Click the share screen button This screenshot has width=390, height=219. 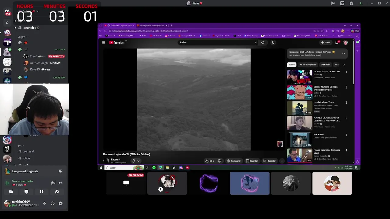point(26,192)
